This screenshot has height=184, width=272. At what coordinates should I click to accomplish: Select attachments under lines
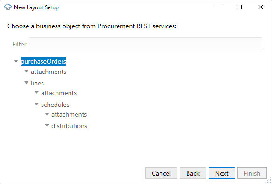point(59,93)
